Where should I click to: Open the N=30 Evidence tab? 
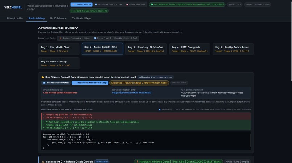[58, 18]
